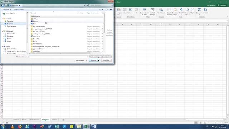Open the dialog help icon

pyautogui.click(x=111, y=10)
